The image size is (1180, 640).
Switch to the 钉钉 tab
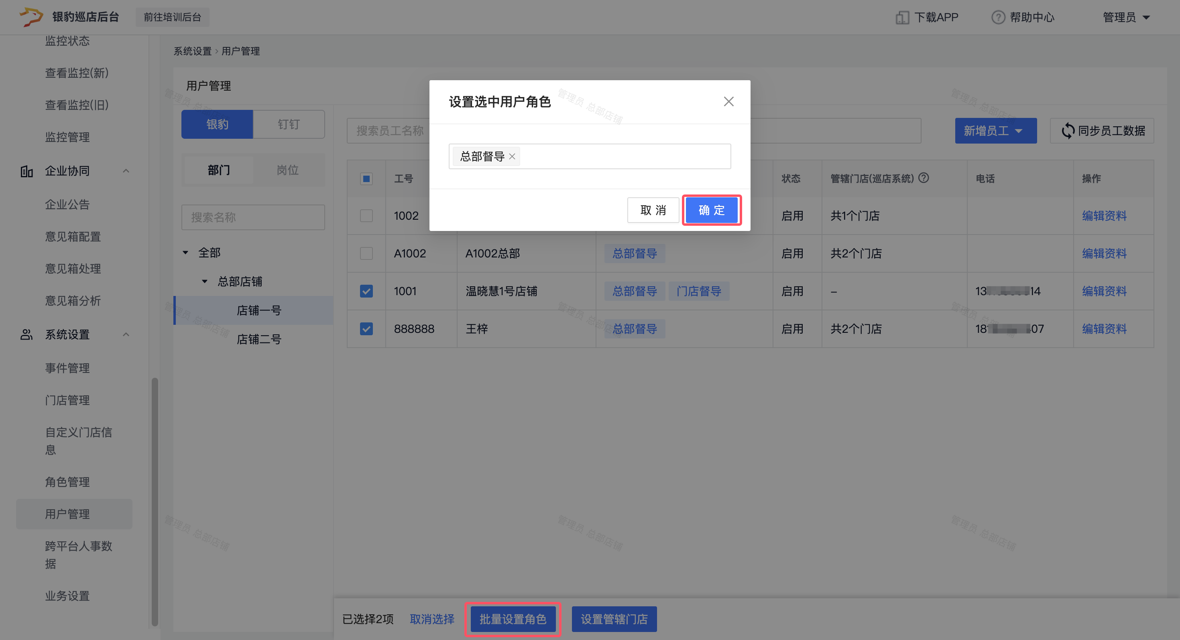pyautogui.click(x=288, y=124)
